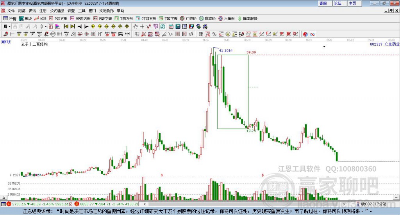Viewport: 400px width, 215px height.
Task: Click the scroll-right arrow of horizontal scrollbar
Action: [344, 204]
